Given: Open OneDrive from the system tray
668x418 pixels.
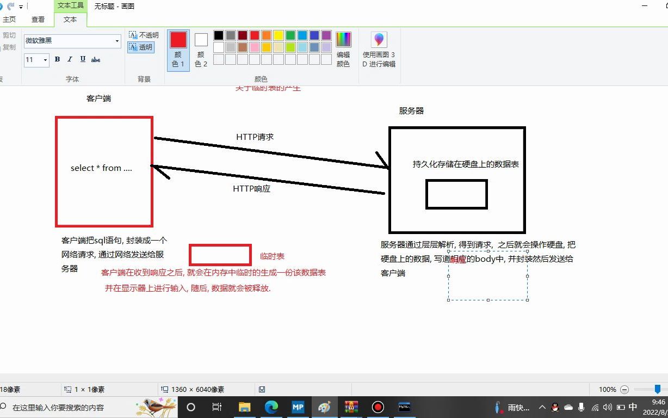Looking at the screenshot, I should 568,407.
